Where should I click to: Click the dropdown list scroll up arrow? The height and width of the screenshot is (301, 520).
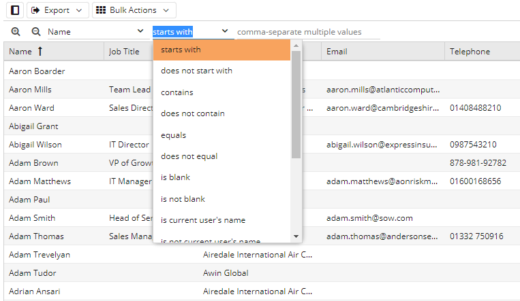pos(296,46)
